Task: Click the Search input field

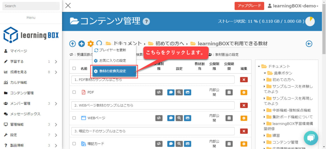Action: (x=31, y=6)
